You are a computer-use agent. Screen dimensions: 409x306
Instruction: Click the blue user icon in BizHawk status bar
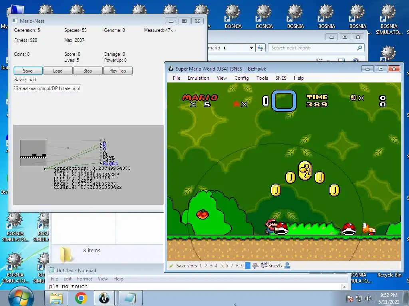[x=287, y=265]
